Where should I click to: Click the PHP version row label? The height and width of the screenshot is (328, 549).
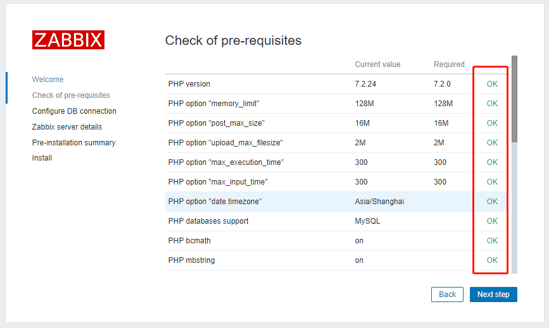tap(189, 84)
